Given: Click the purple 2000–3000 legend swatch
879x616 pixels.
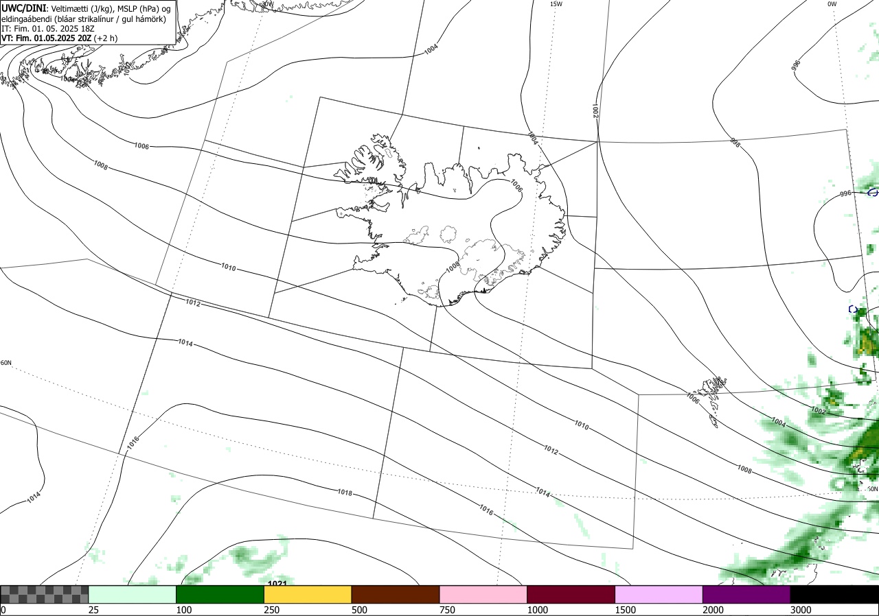Looking at the screenshot, I should (746, 594).
